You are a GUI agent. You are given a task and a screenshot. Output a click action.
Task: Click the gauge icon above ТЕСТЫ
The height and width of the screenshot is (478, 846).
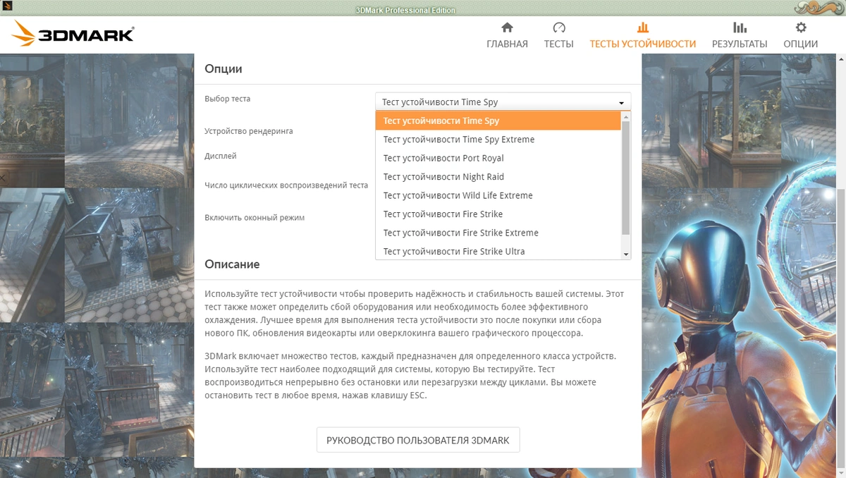559,27
